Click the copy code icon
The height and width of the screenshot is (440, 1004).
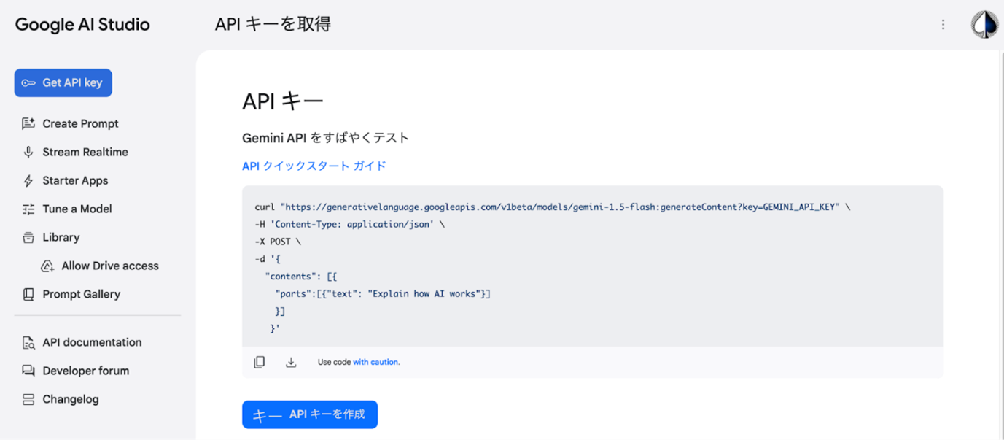(259, 362)
